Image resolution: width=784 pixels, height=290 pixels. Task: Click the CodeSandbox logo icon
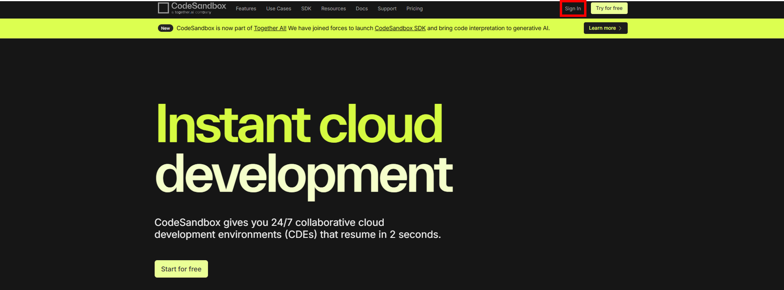tap(163, 8)
